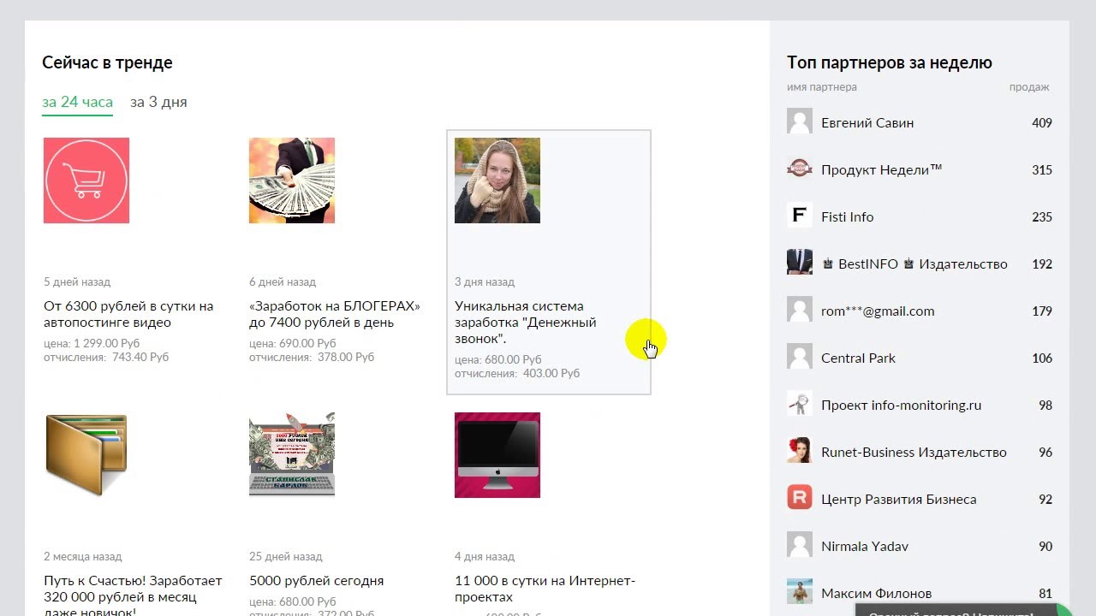Click Runet-Business Издательство avatar icon
This screenshot has height=616, width=1096.
pyautogui.click(x=799, y=450)
